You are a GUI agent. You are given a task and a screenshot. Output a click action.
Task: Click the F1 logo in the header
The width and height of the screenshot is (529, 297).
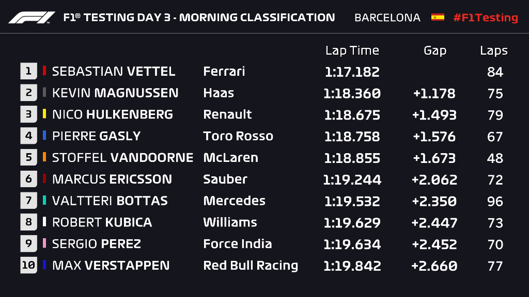point(32,18)
